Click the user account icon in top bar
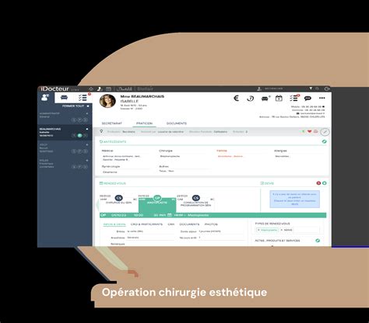369x323 pixels. 258,89
